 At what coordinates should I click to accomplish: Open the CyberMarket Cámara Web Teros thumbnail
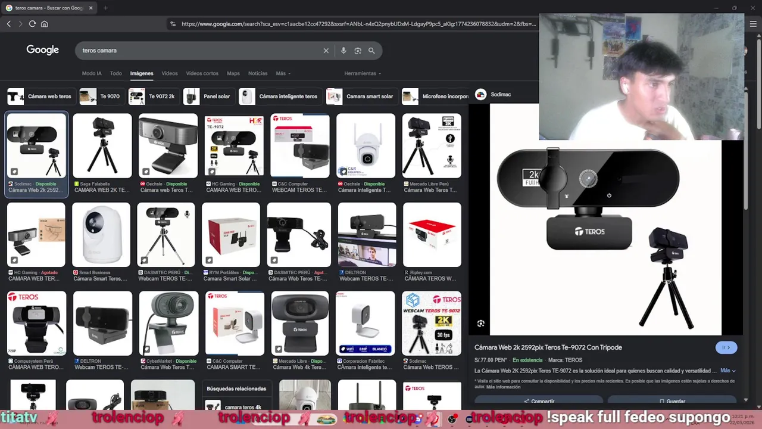click(x=168, y=323)
